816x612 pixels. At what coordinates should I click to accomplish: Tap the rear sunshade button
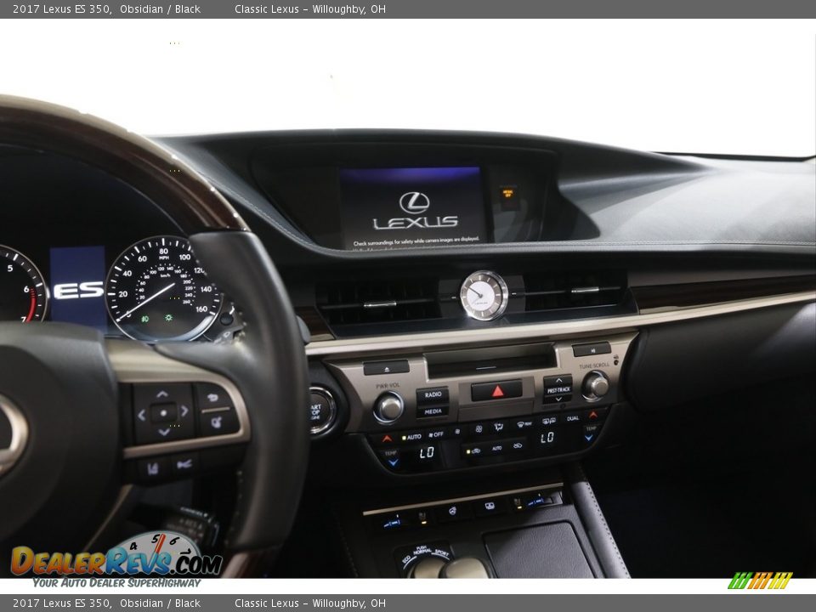pos(490,506)
